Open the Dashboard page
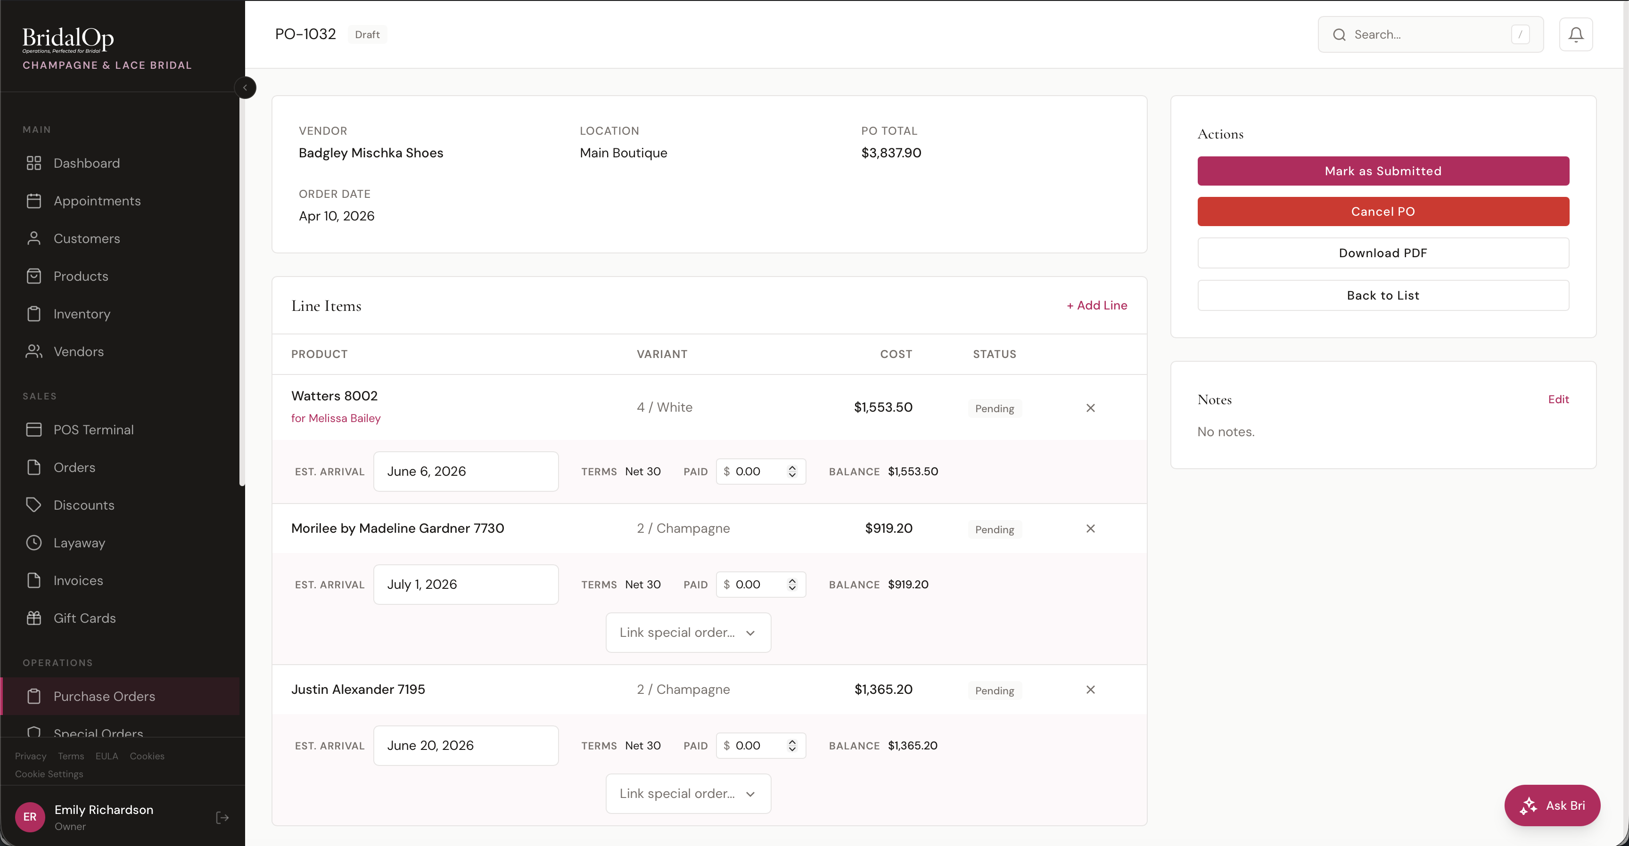This screenshot has width=1629, height=846. pyautogui.click(x=120, y=163)
